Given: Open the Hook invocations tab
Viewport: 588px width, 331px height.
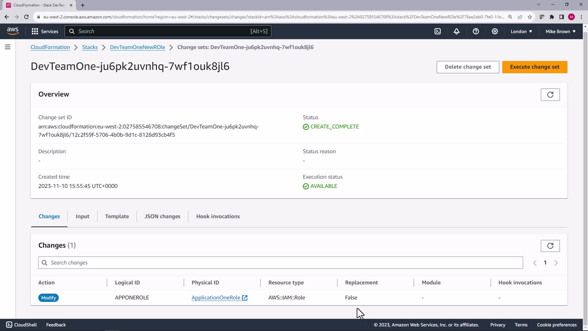Looking at the screenshot, I should click(x=218, y=216).
